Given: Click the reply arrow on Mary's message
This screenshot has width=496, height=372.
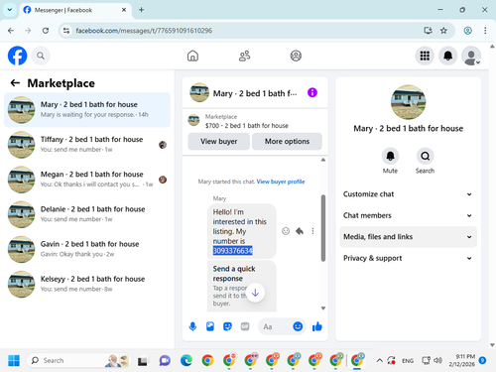Looking at the screenshot, I should 300,231.
